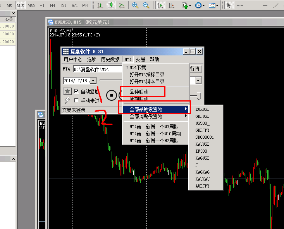
Task: Zoom in on the chart
Action: pos(135,5)
